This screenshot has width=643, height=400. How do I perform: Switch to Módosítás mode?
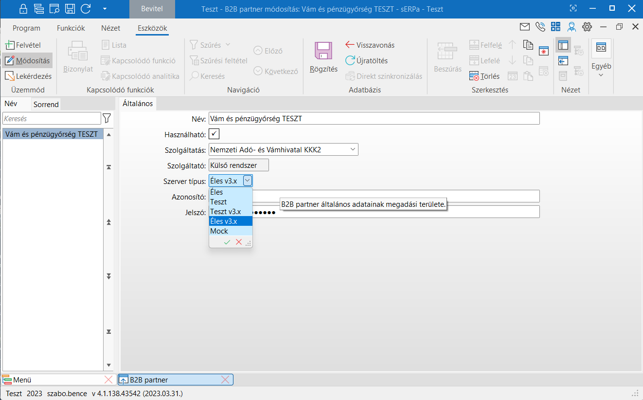click(x=27, y=61)
